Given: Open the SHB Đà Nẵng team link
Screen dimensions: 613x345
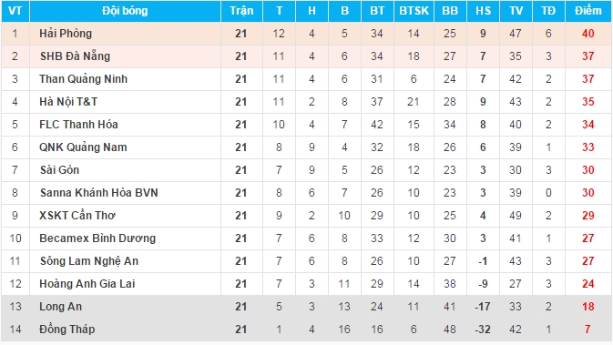Looking at the screenshot, I should coord(75,56).
